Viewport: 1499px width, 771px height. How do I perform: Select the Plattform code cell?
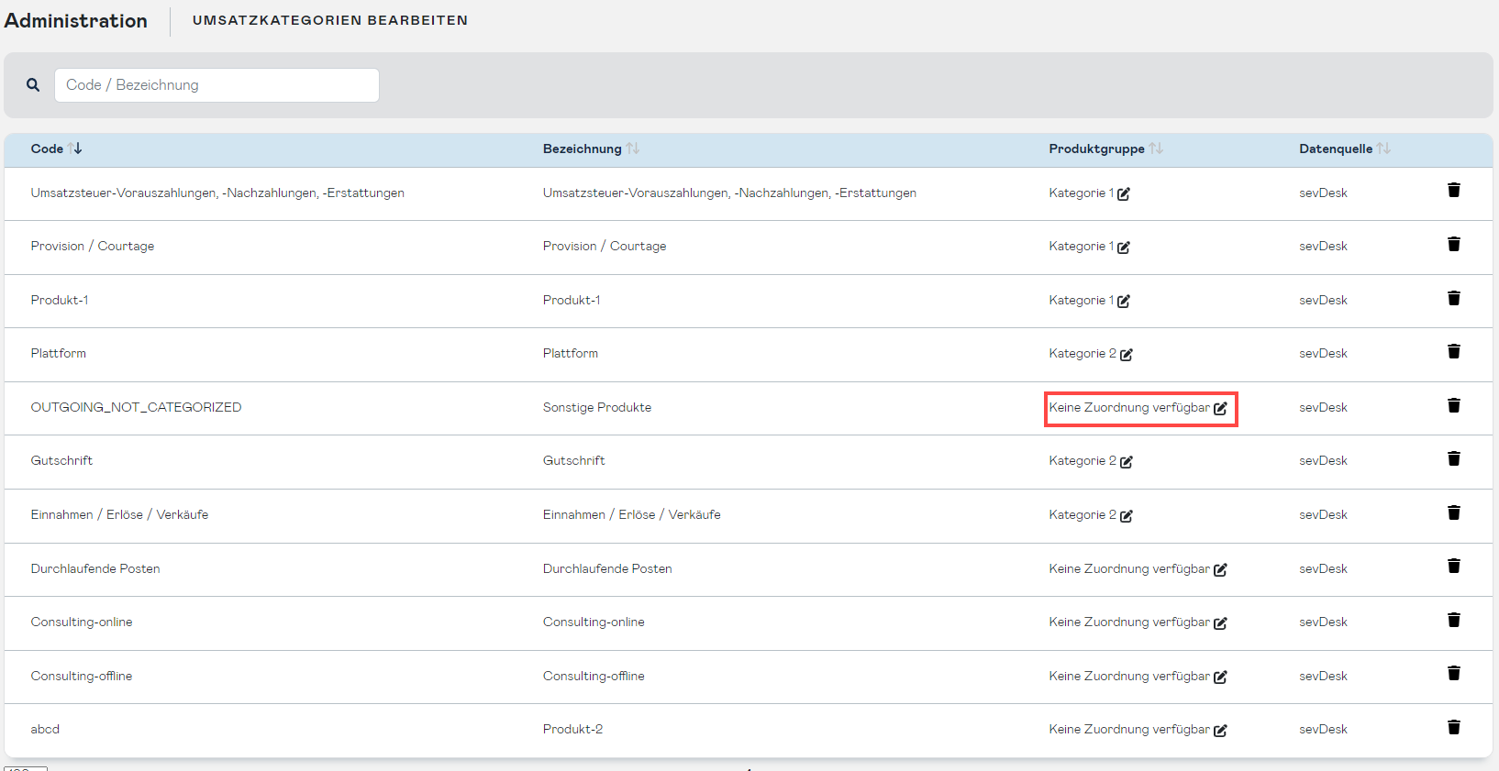(x=58, y=353)
